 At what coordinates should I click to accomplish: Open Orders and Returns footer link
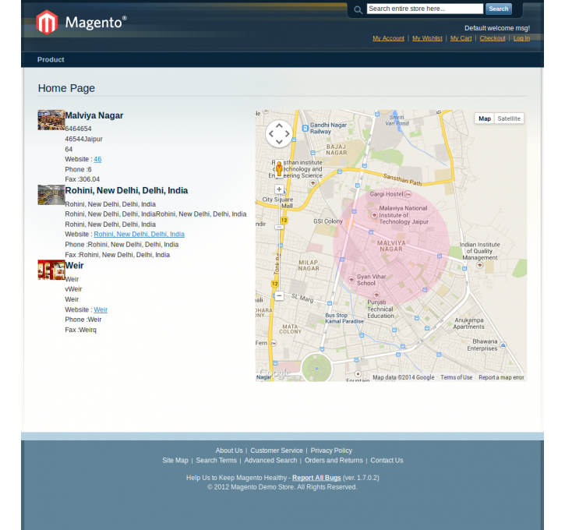pyautogui.click(x=334, y=461)
